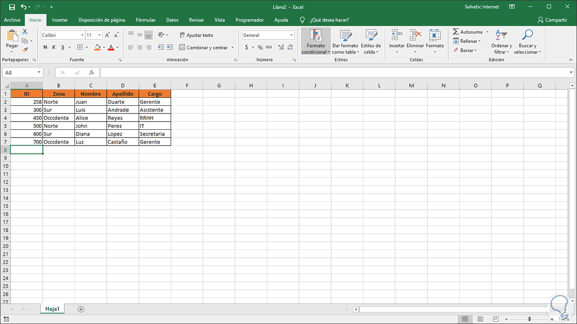Click the Compartir button
Viewport: 577px width, 324px height.
tap(553, 20)
